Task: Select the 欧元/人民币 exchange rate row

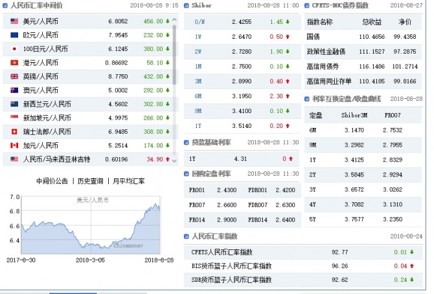Action: point(40,34)
